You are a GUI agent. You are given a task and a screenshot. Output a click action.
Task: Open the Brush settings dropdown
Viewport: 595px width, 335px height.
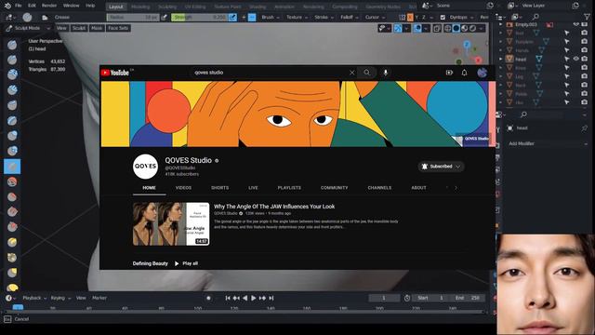click(271, 17)
